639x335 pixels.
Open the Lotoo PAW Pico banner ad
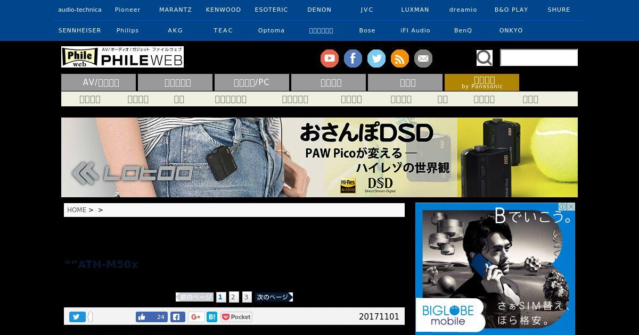click(319, 157)
